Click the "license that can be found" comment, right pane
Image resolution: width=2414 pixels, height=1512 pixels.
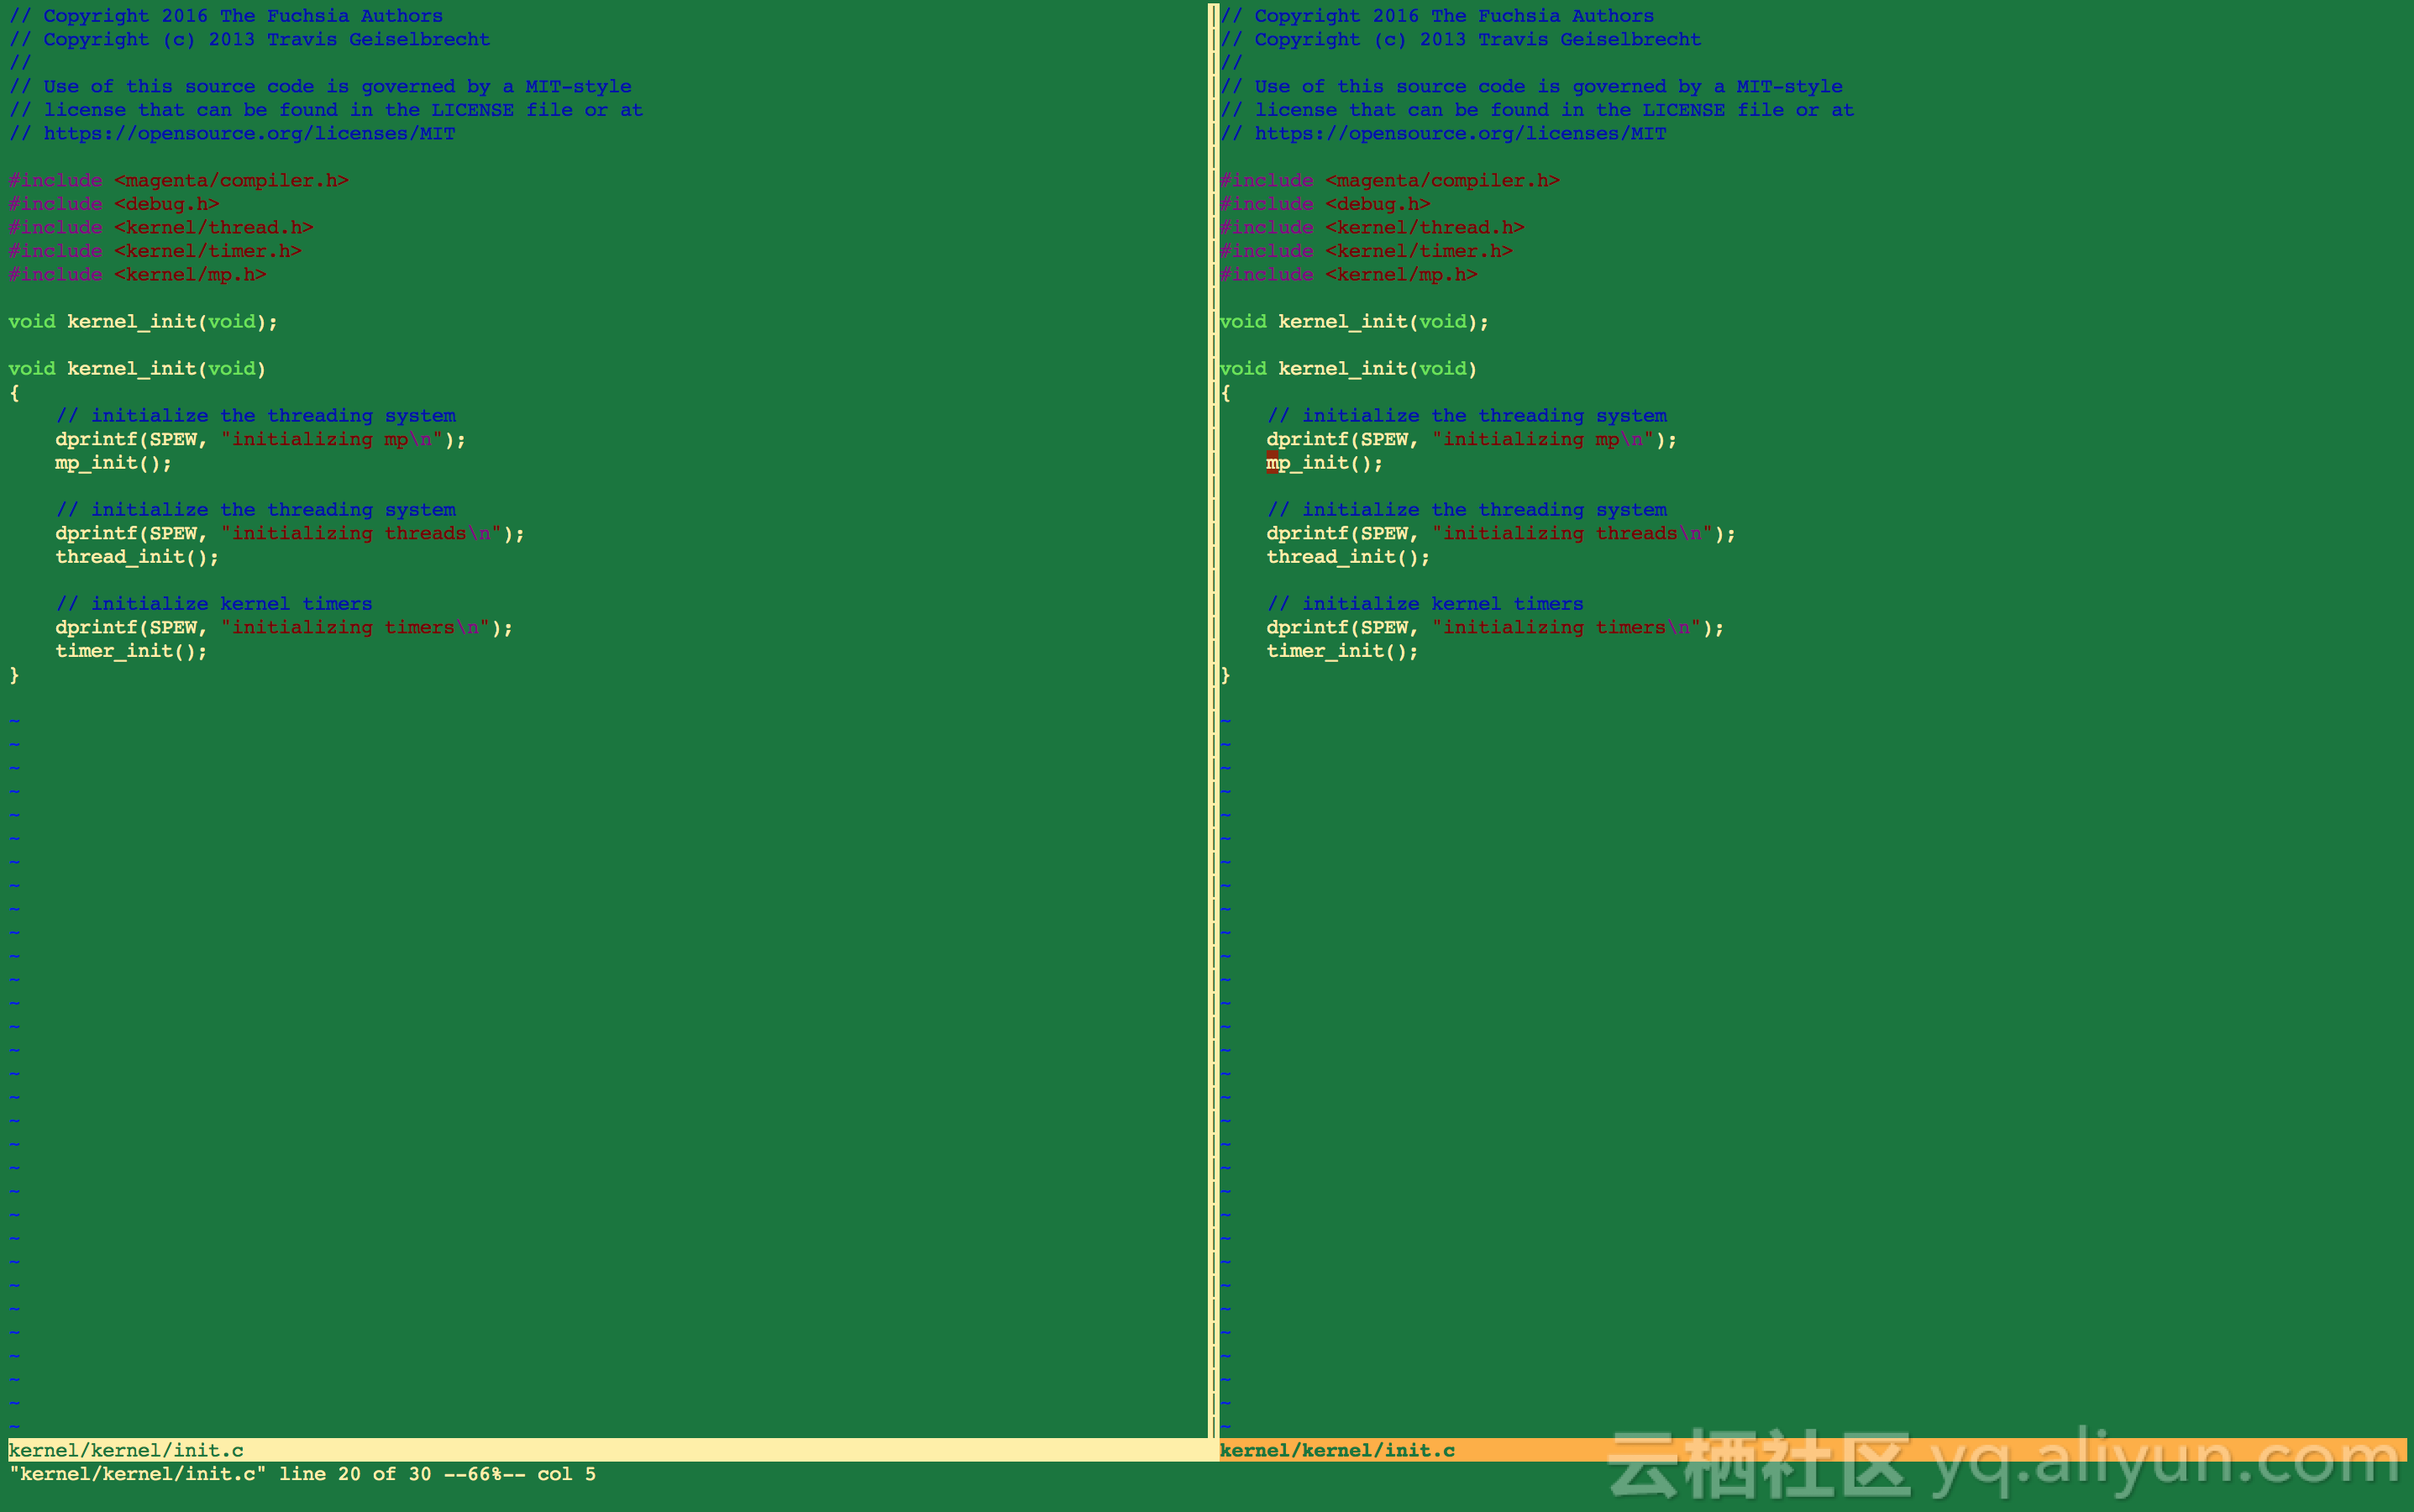tap(1537, 110)
